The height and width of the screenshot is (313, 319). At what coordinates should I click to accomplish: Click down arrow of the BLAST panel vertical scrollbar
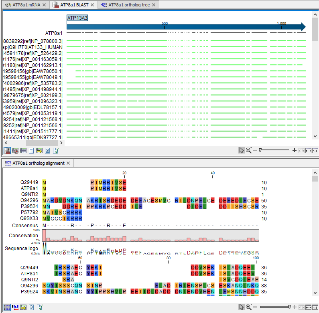tap(315, 136)
